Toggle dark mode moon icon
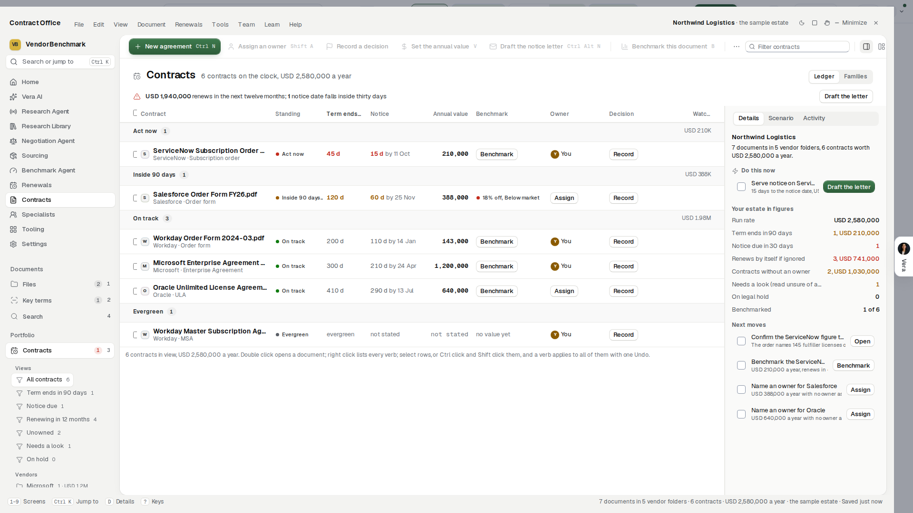This screenshot has width=913, height=513. [x=802, y=23]
